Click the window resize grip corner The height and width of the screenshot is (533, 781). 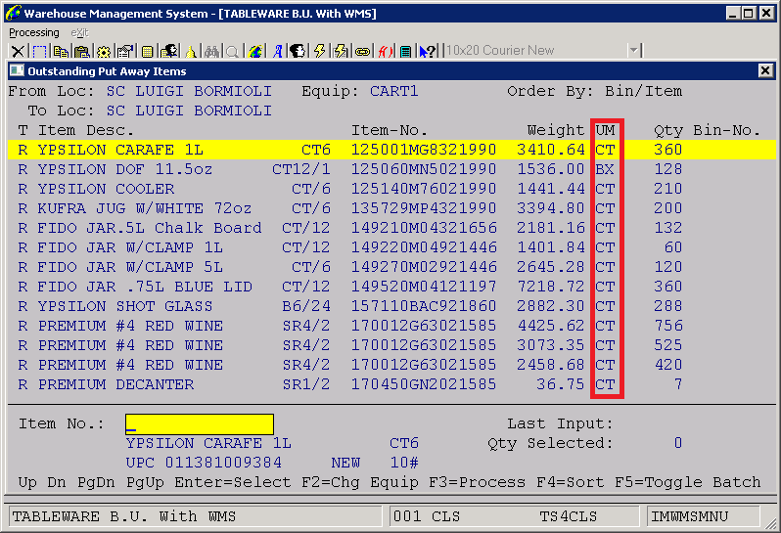click(770, 522)
